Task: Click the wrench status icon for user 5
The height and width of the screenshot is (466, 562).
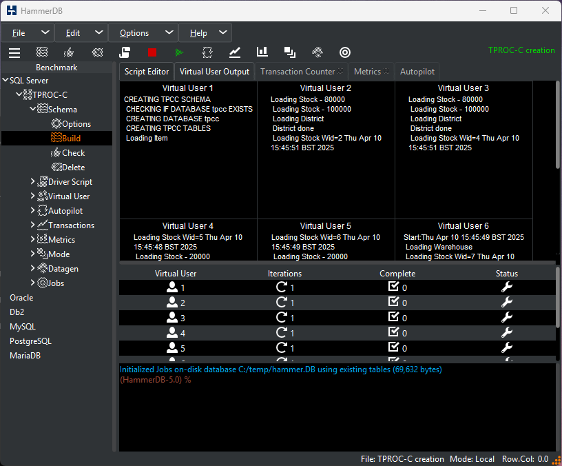Action: point(507,347)
